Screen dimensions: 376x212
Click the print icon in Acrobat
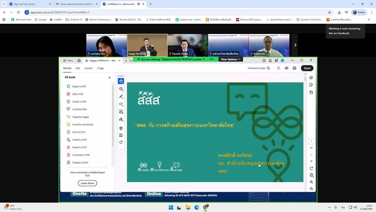[294, 68]
